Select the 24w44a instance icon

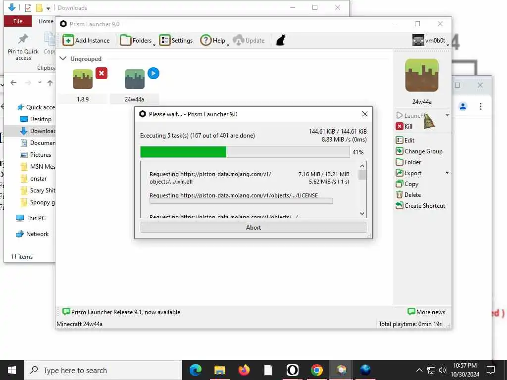pyautogui.click(x=135, y=79)
